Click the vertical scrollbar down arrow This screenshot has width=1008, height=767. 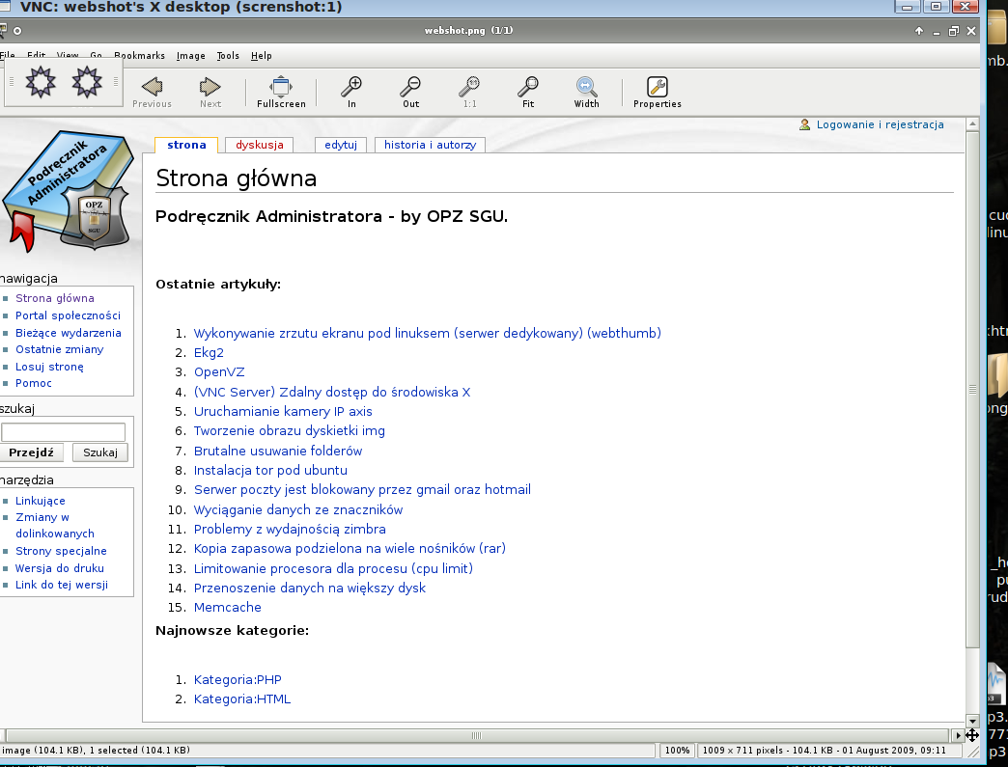tap(972, 722)
